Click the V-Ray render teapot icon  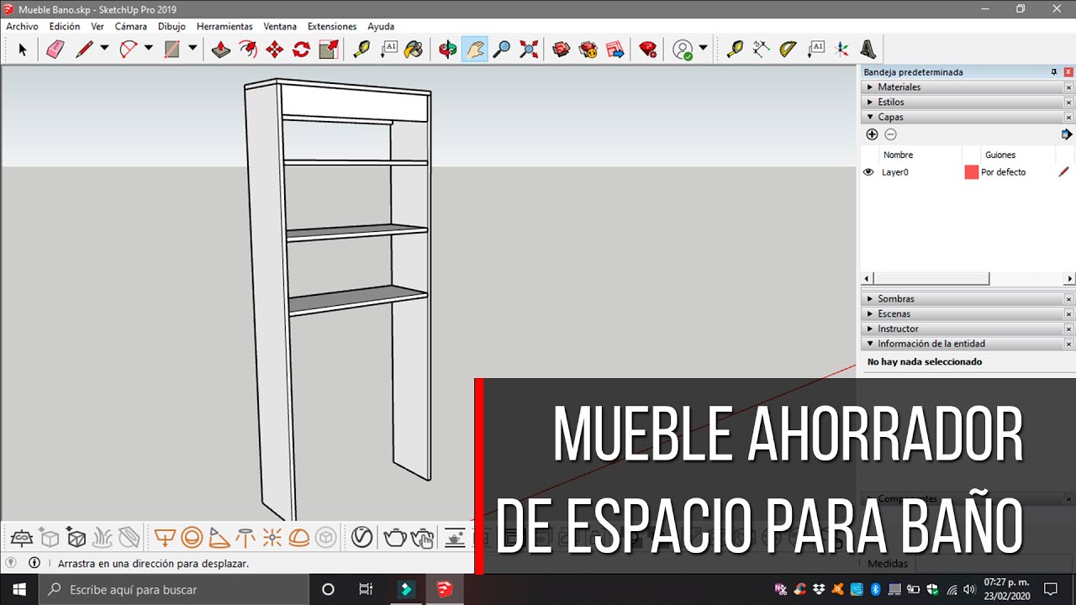click(395, 537)
